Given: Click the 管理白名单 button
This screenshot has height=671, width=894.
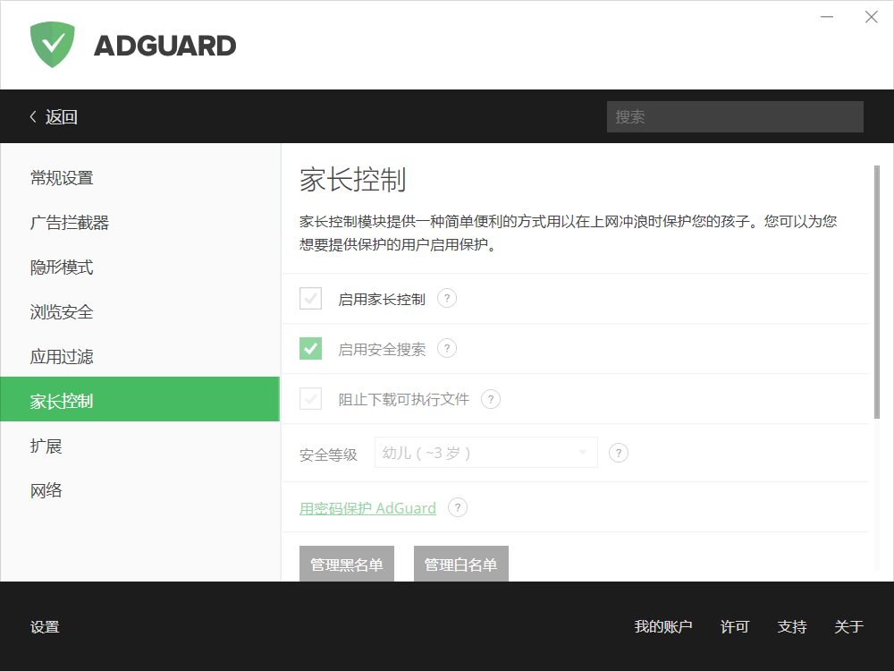Looking at the screenshot, I should point(460,565).
